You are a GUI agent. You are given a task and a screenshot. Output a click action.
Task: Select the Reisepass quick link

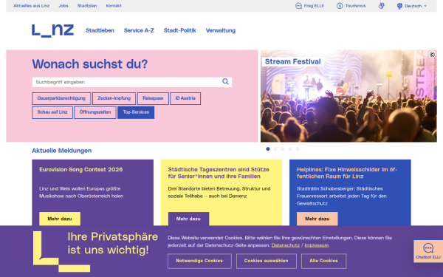click(153, 98)
